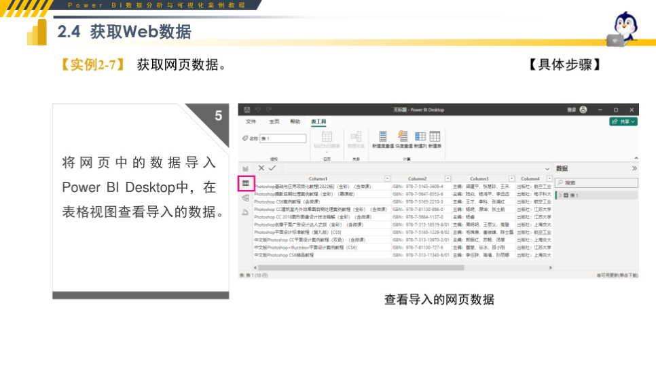
Task: Select cell 'Photoshop CS6案例教程 (含微课)'
Action: point(322,202)
